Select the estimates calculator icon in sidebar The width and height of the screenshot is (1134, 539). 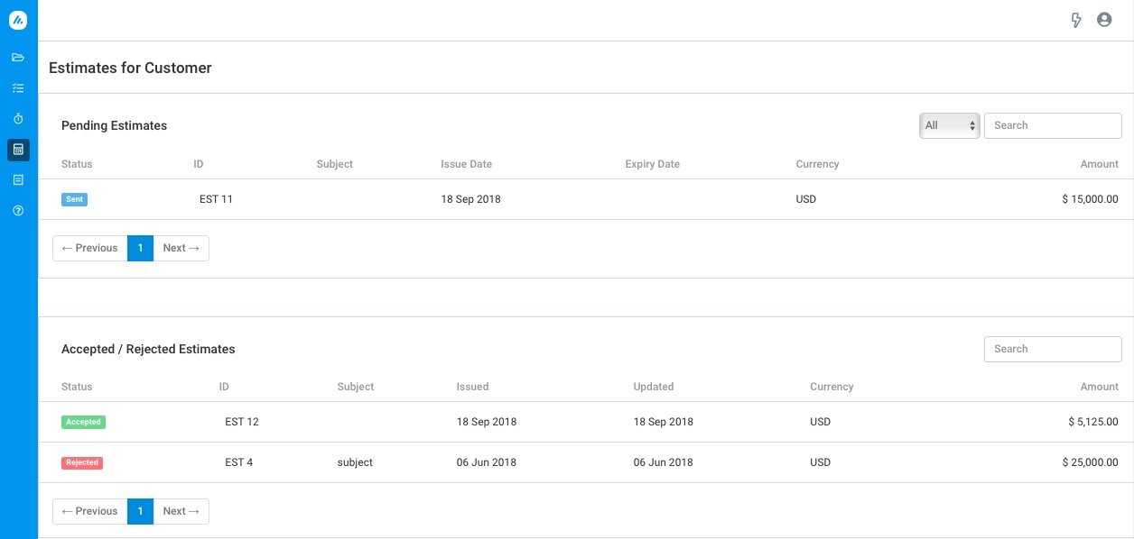18,150
